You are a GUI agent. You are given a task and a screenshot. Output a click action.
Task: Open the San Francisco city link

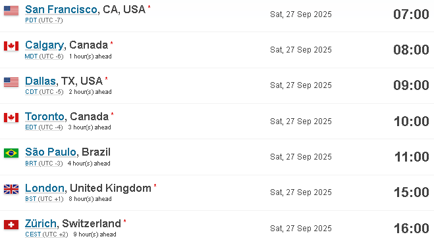(x=61, y=9)
